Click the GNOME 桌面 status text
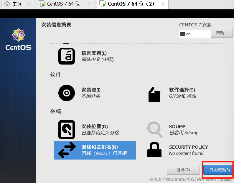The height and width of the screenshot is (183, 234). (182, 96)
